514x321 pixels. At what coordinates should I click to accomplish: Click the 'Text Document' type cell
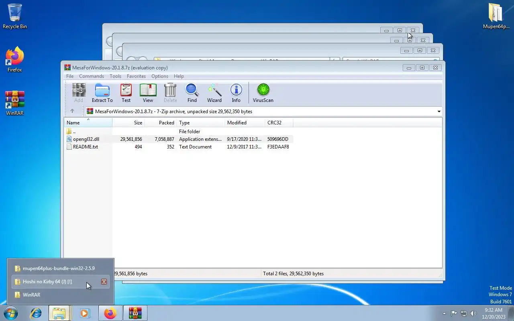195,147
